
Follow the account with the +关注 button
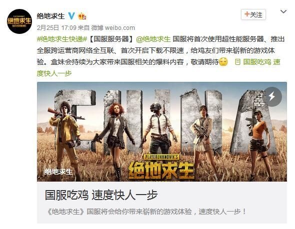click(253, 14)
